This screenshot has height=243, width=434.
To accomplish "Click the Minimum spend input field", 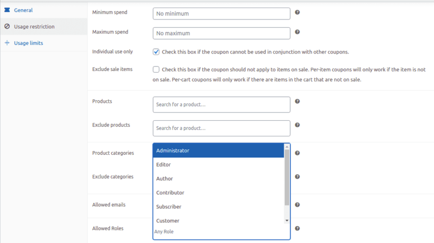I will pos(221,14).
